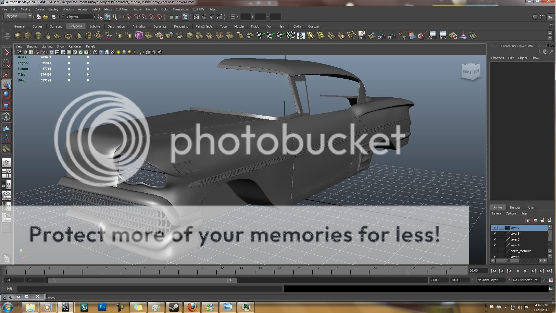Enable snap to points magnet icon
The height and width of the screenshot is (313, 556).
point(144,17)
